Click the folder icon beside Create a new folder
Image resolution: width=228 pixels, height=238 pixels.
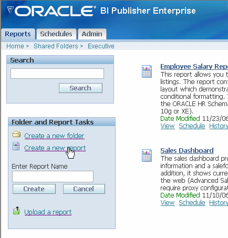[x=16, y=134]
